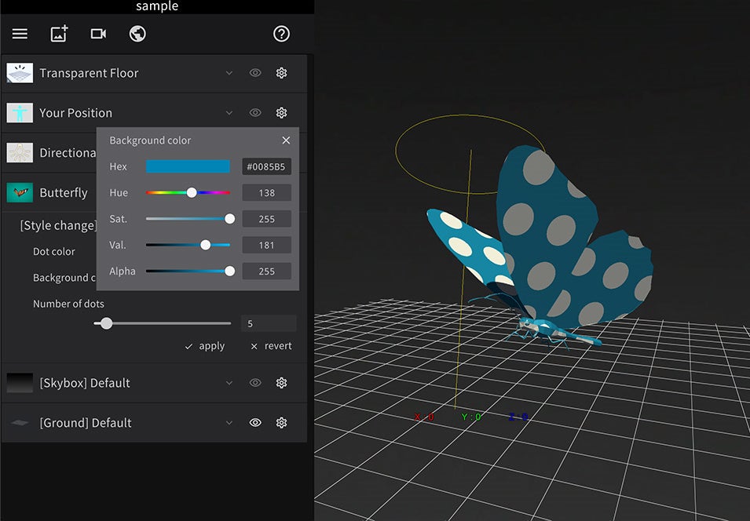Viewport: 750px width, 521px height.
Task: Click the video camera icon
Action: click(x=98, y=34)
